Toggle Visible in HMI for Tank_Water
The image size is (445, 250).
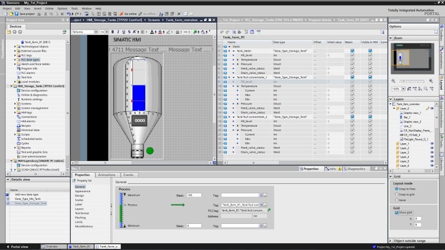point(370,51)
